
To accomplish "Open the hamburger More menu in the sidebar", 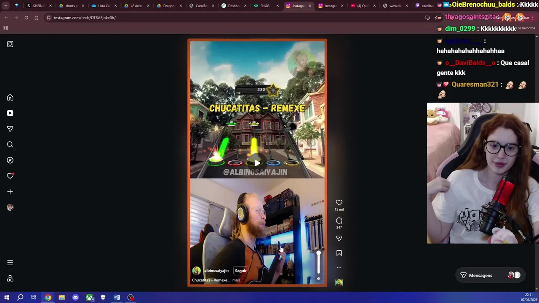I will click(10, 263).
